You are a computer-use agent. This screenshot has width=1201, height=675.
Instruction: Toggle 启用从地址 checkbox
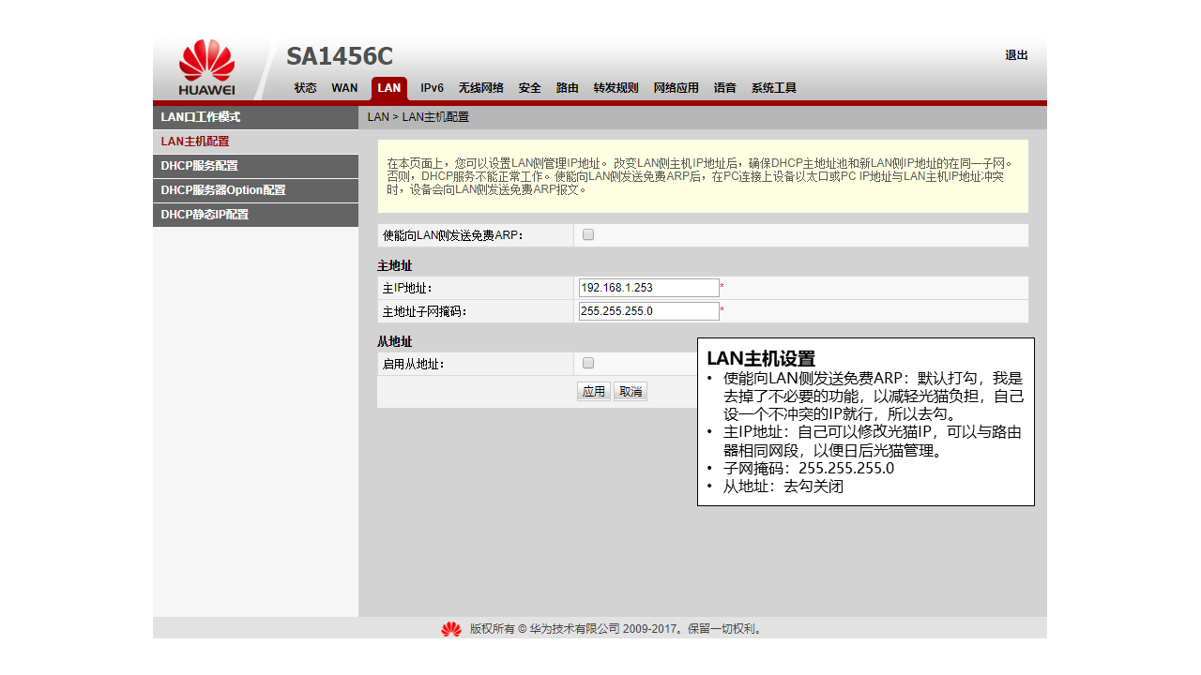click(588, 363)
